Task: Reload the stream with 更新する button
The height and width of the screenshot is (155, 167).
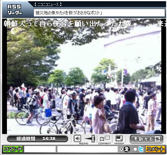Action: point(147,139)
